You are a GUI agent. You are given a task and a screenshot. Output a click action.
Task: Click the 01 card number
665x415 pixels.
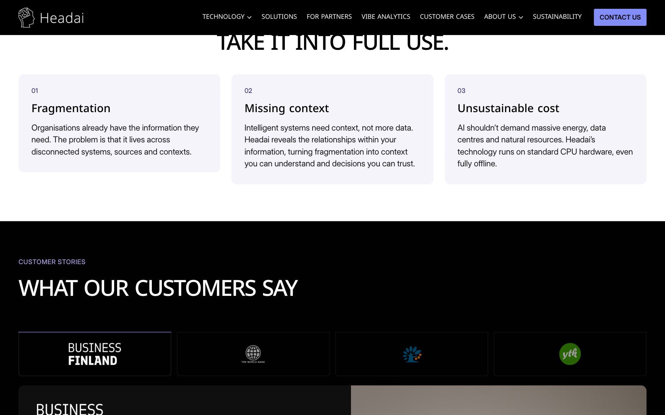tap(35, 91)
